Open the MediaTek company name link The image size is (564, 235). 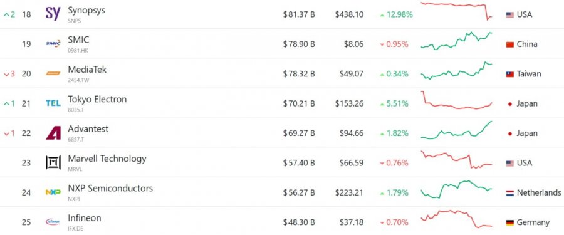tap(87, 70)
